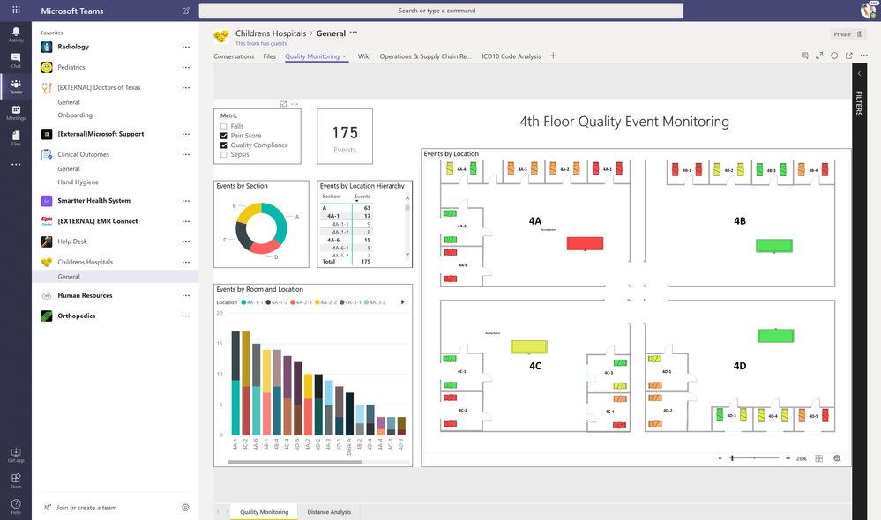Sort by the Events column header
Image resolution: width=881 pixels, height=520 pixels.
362,197
